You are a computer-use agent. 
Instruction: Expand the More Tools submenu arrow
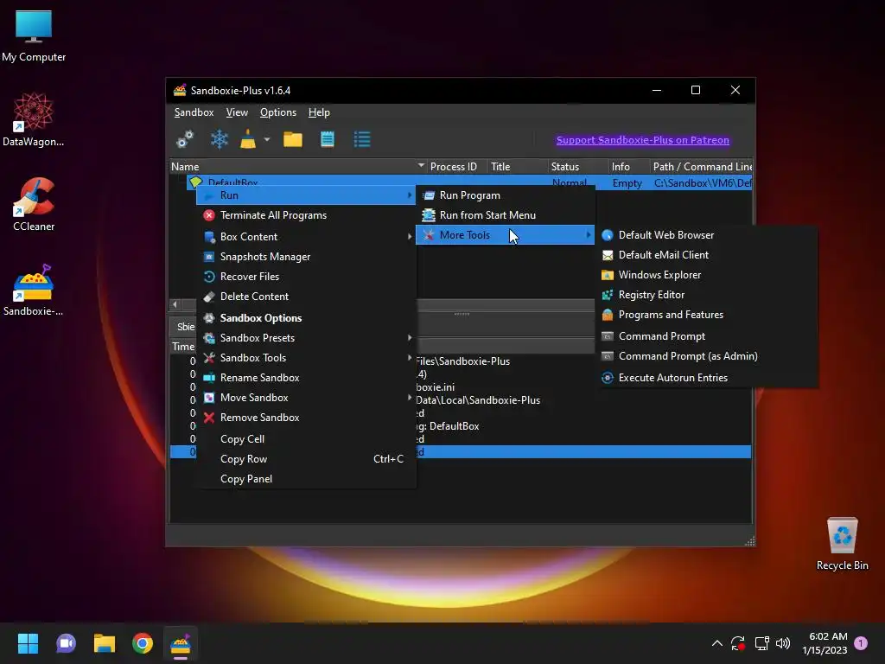(588, 235)
